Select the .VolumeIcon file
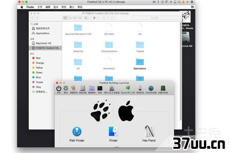The width and height of the screenshot is (230, 153). [109, 62]
